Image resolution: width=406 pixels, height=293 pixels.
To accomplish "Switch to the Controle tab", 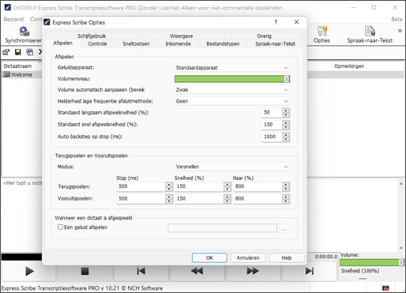I will [97, 43].
